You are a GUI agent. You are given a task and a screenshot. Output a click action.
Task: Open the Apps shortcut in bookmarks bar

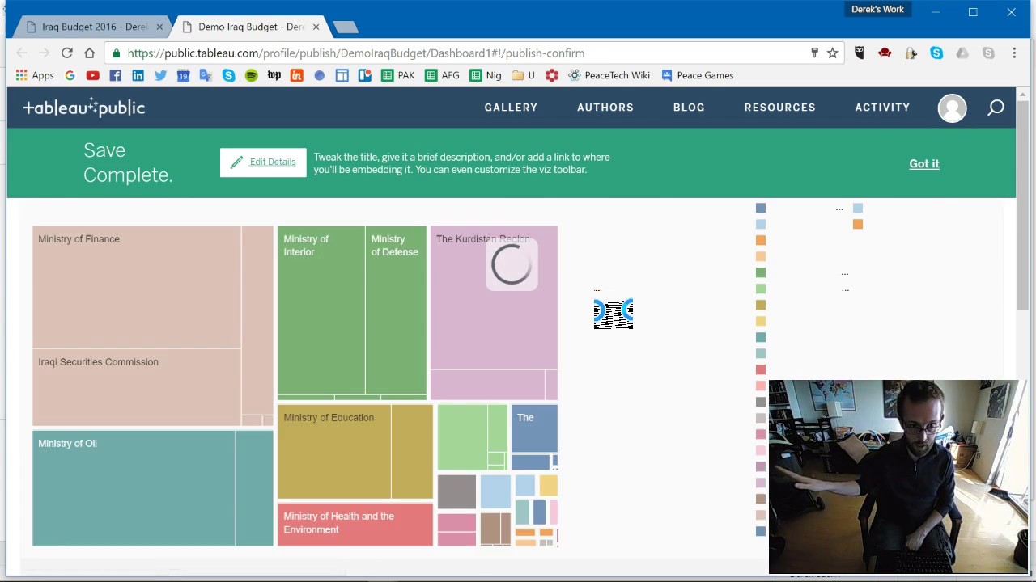34,75
